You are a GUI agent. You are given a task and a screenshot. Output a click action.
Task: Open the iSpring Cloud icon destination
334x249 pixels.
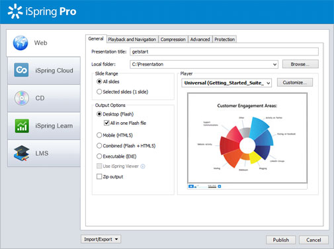point(21,70)
